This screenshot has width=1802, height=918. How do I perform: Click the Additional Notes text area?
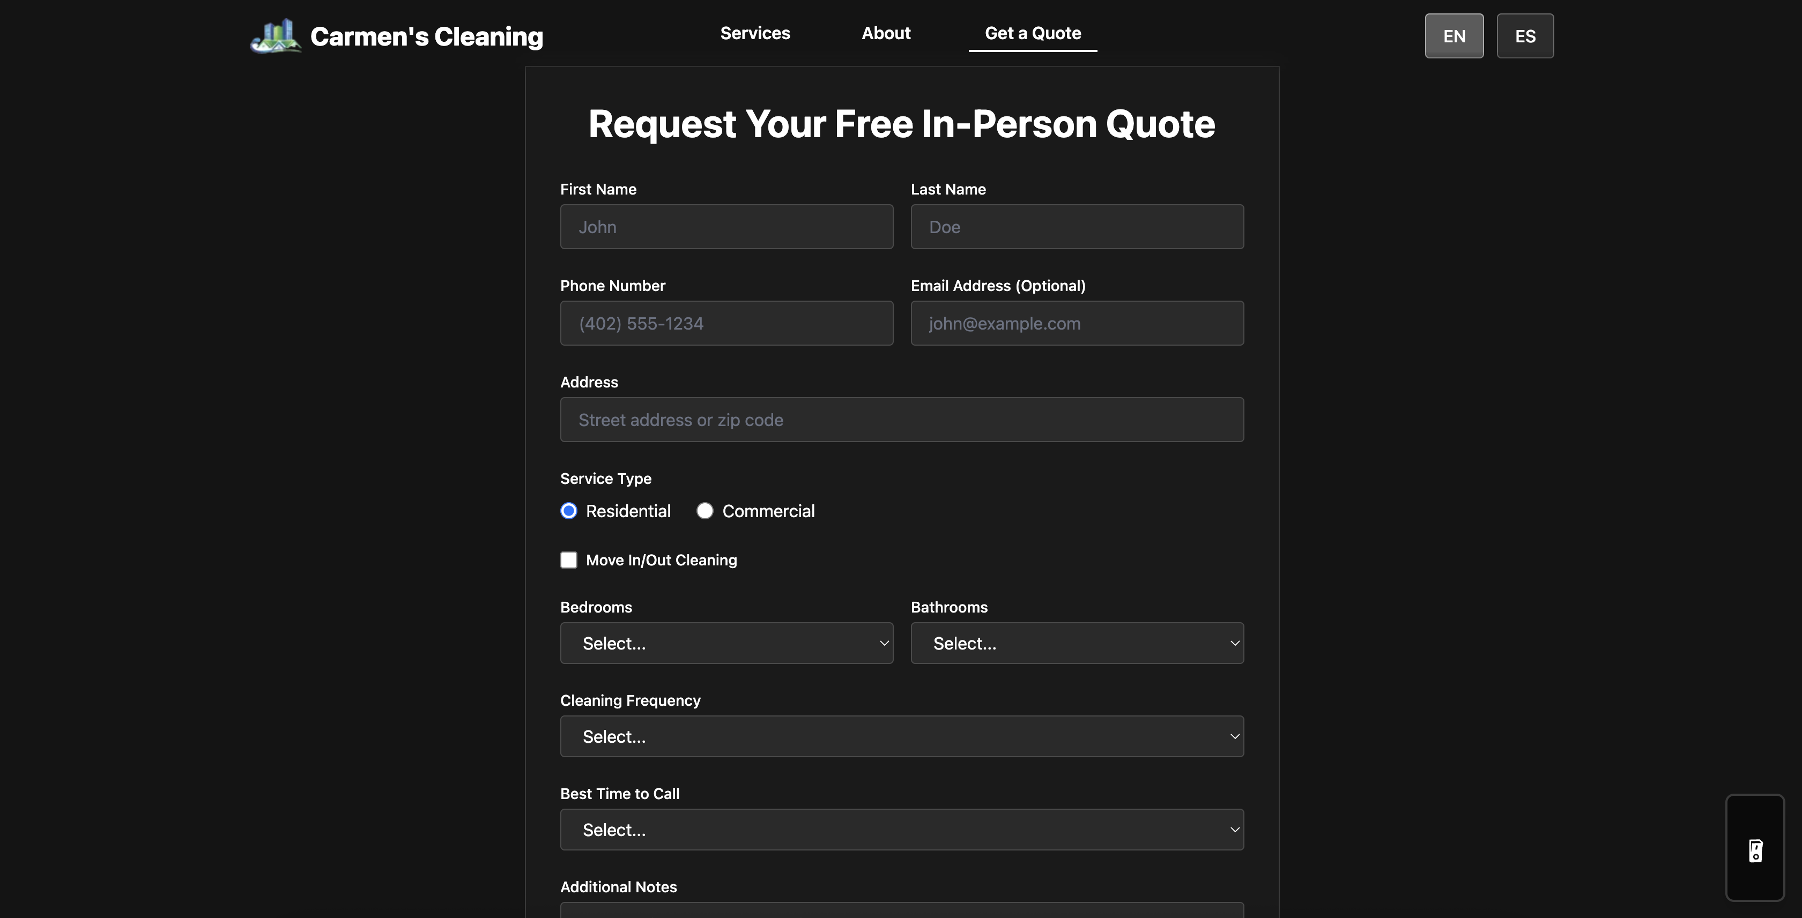point(902,913)
